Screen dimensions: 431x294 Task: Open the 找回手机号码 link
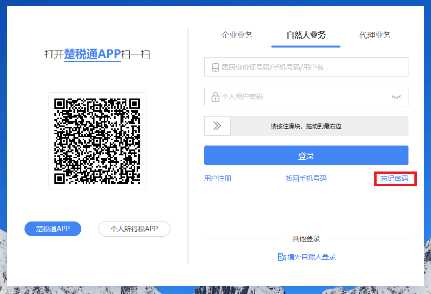point(306,178)
